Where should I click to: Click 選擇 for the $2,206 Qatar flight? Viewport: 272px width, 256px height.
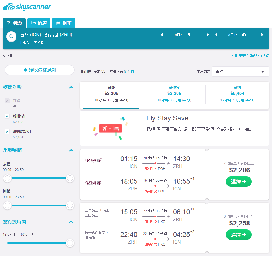pos(239,181)
